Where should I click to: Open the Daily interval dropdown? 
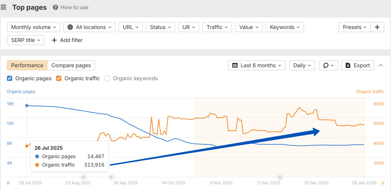(x=302, y=65)
